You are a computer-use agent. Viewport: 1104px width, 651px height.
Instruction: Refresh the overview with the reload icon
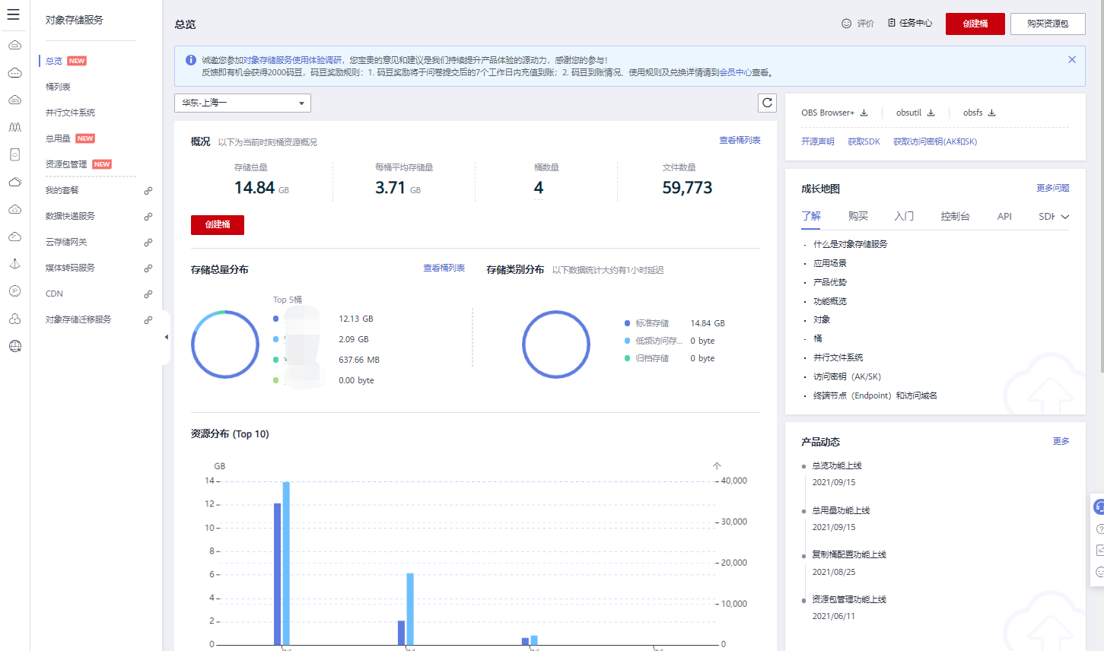tap(767, 103)
